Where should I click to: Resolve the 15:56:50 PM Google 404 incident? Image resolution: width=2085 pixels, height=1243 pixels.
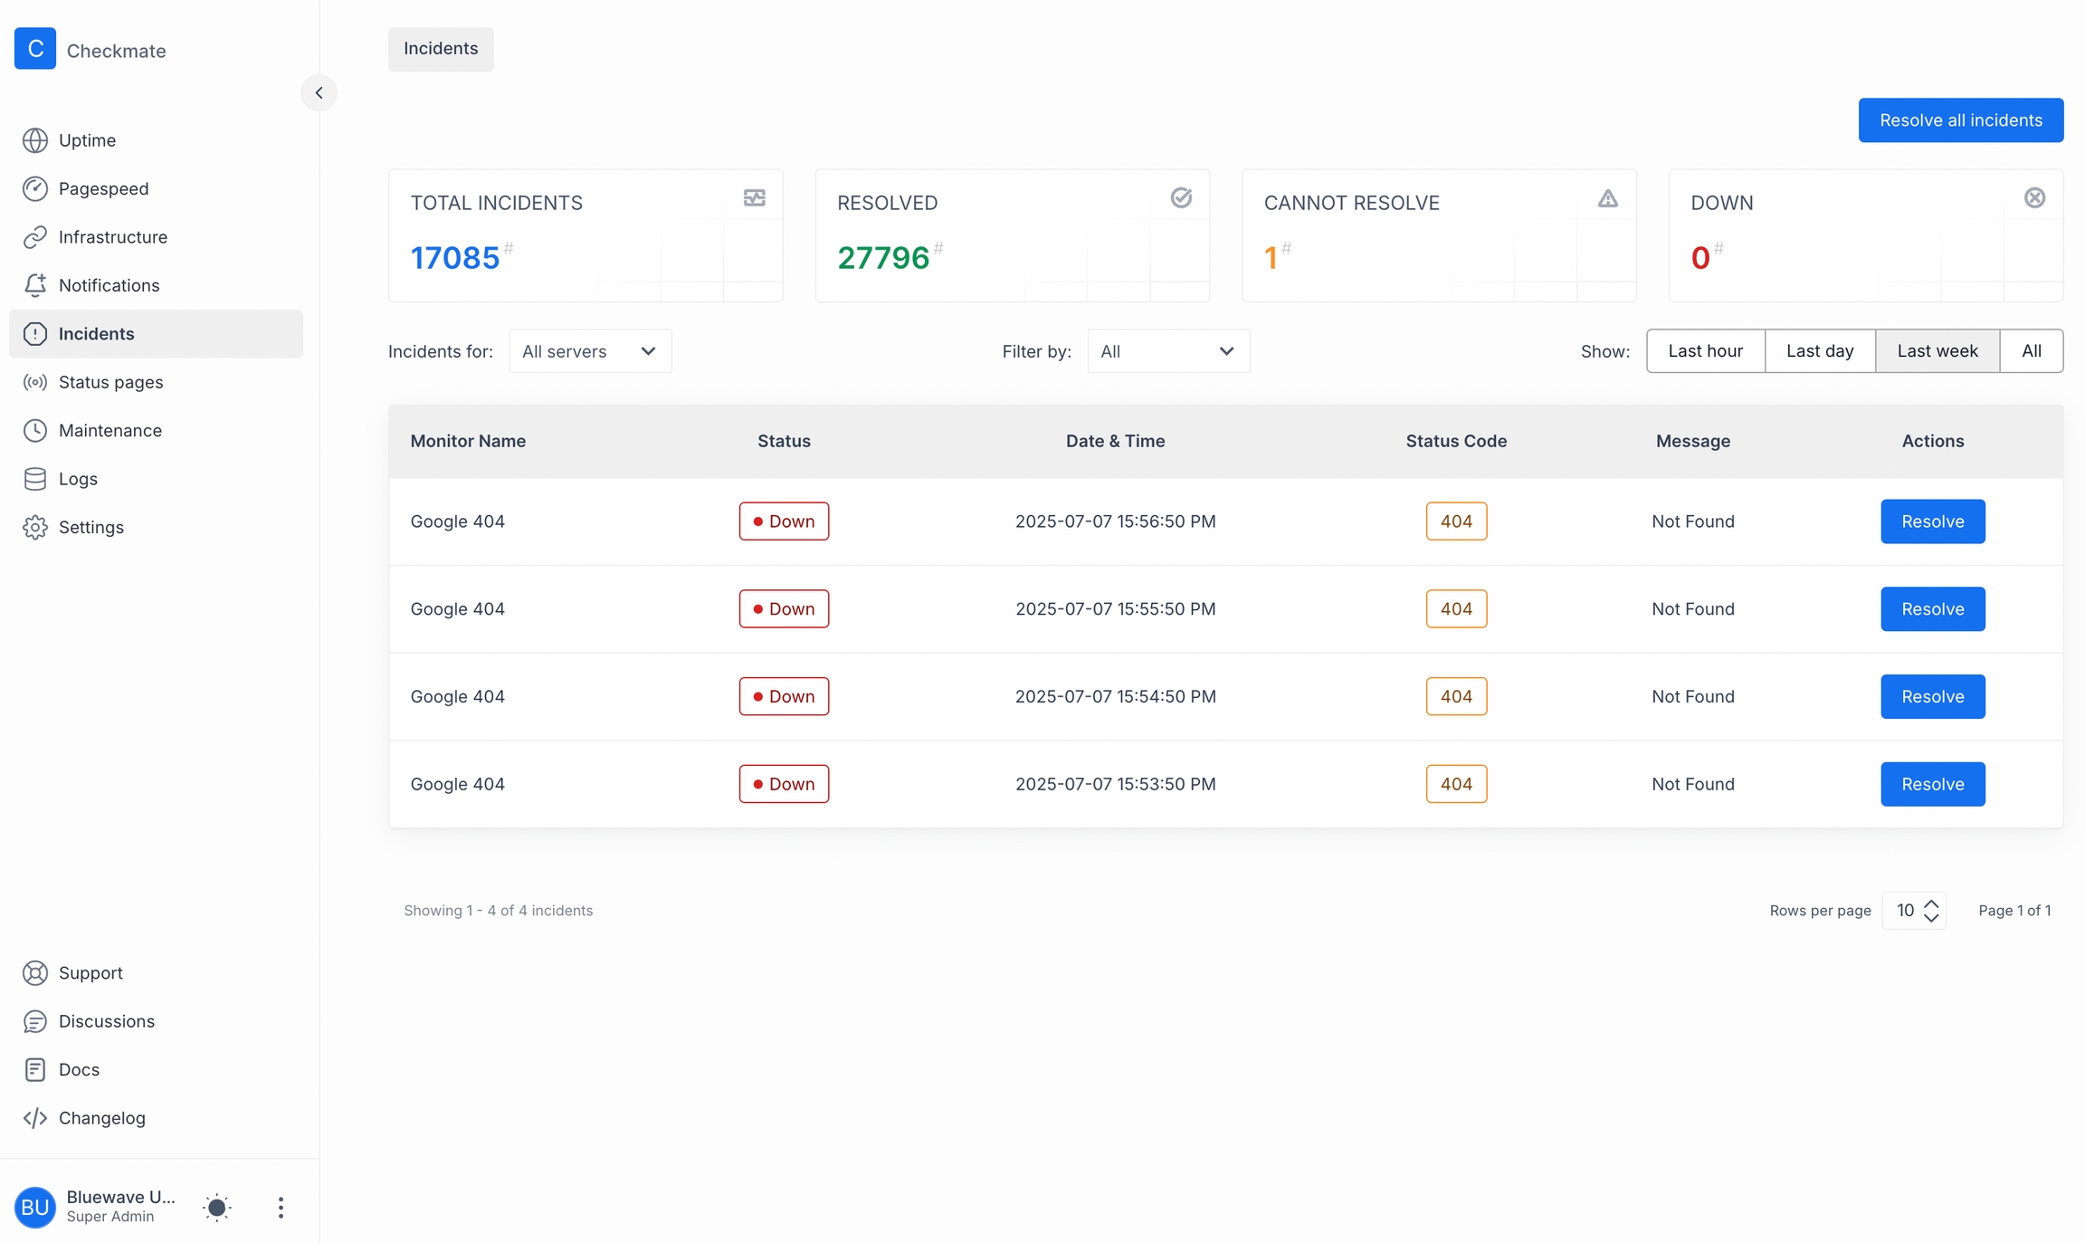[x=1932, y=521]
